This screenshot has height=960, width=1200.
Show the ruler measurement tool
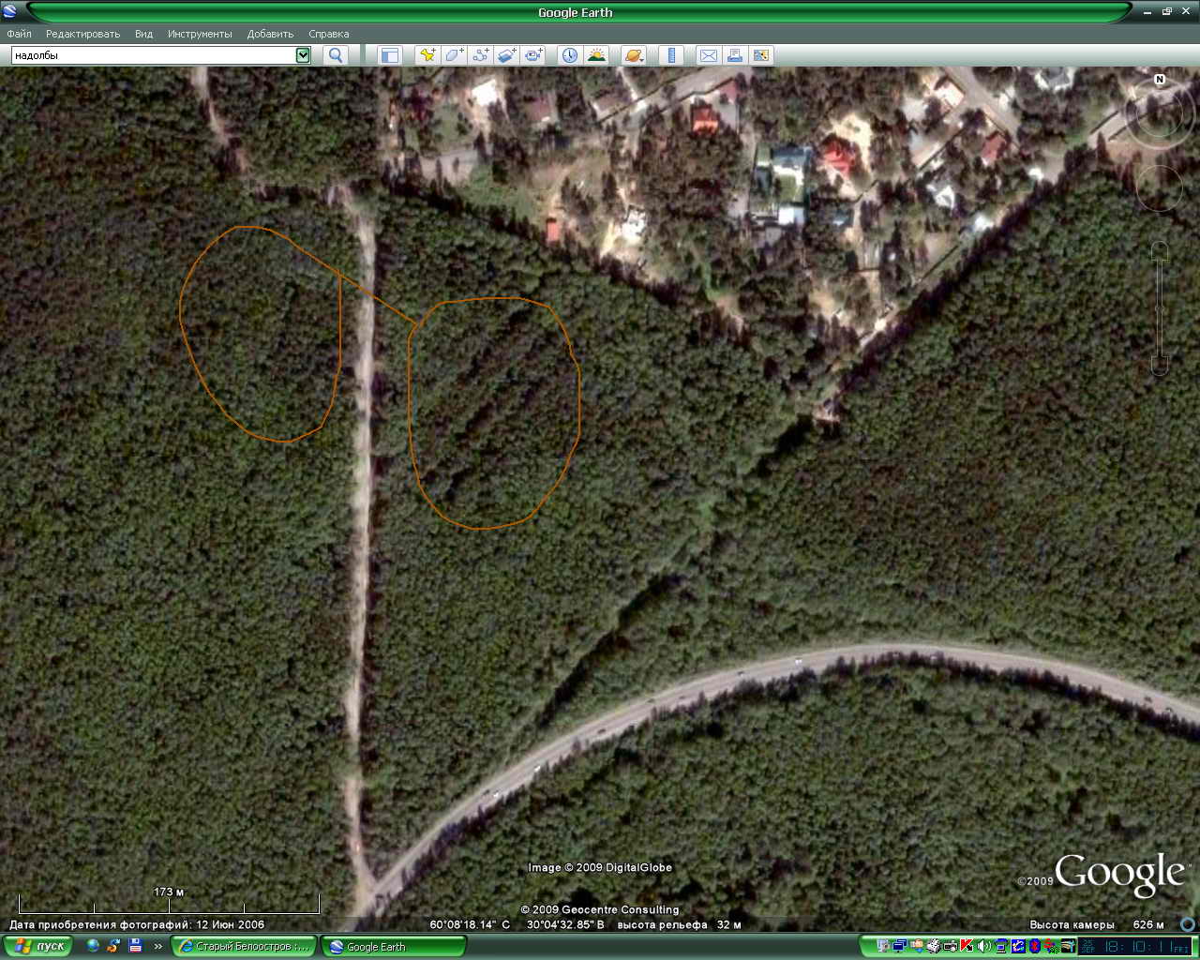pos(671,55)
